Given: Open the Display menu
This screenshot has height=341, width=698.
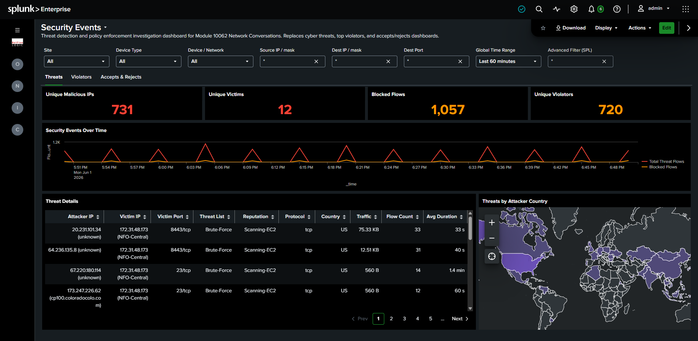Looking at the screenshot, I should pos(606,28).
